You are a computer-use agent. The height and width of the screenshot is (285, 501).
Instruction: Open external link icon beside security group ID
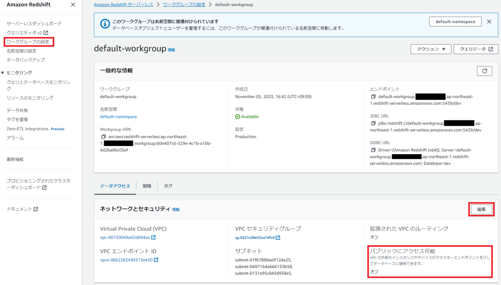tap(278, 238)
